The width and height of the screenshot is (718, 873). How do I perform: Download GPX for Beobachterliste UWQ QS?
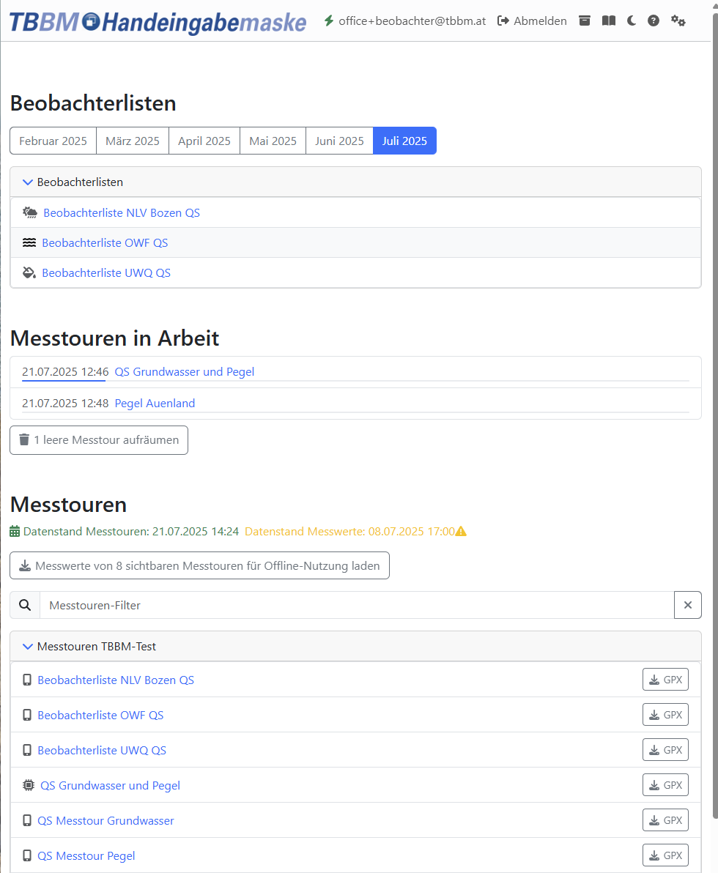[666, 750]
